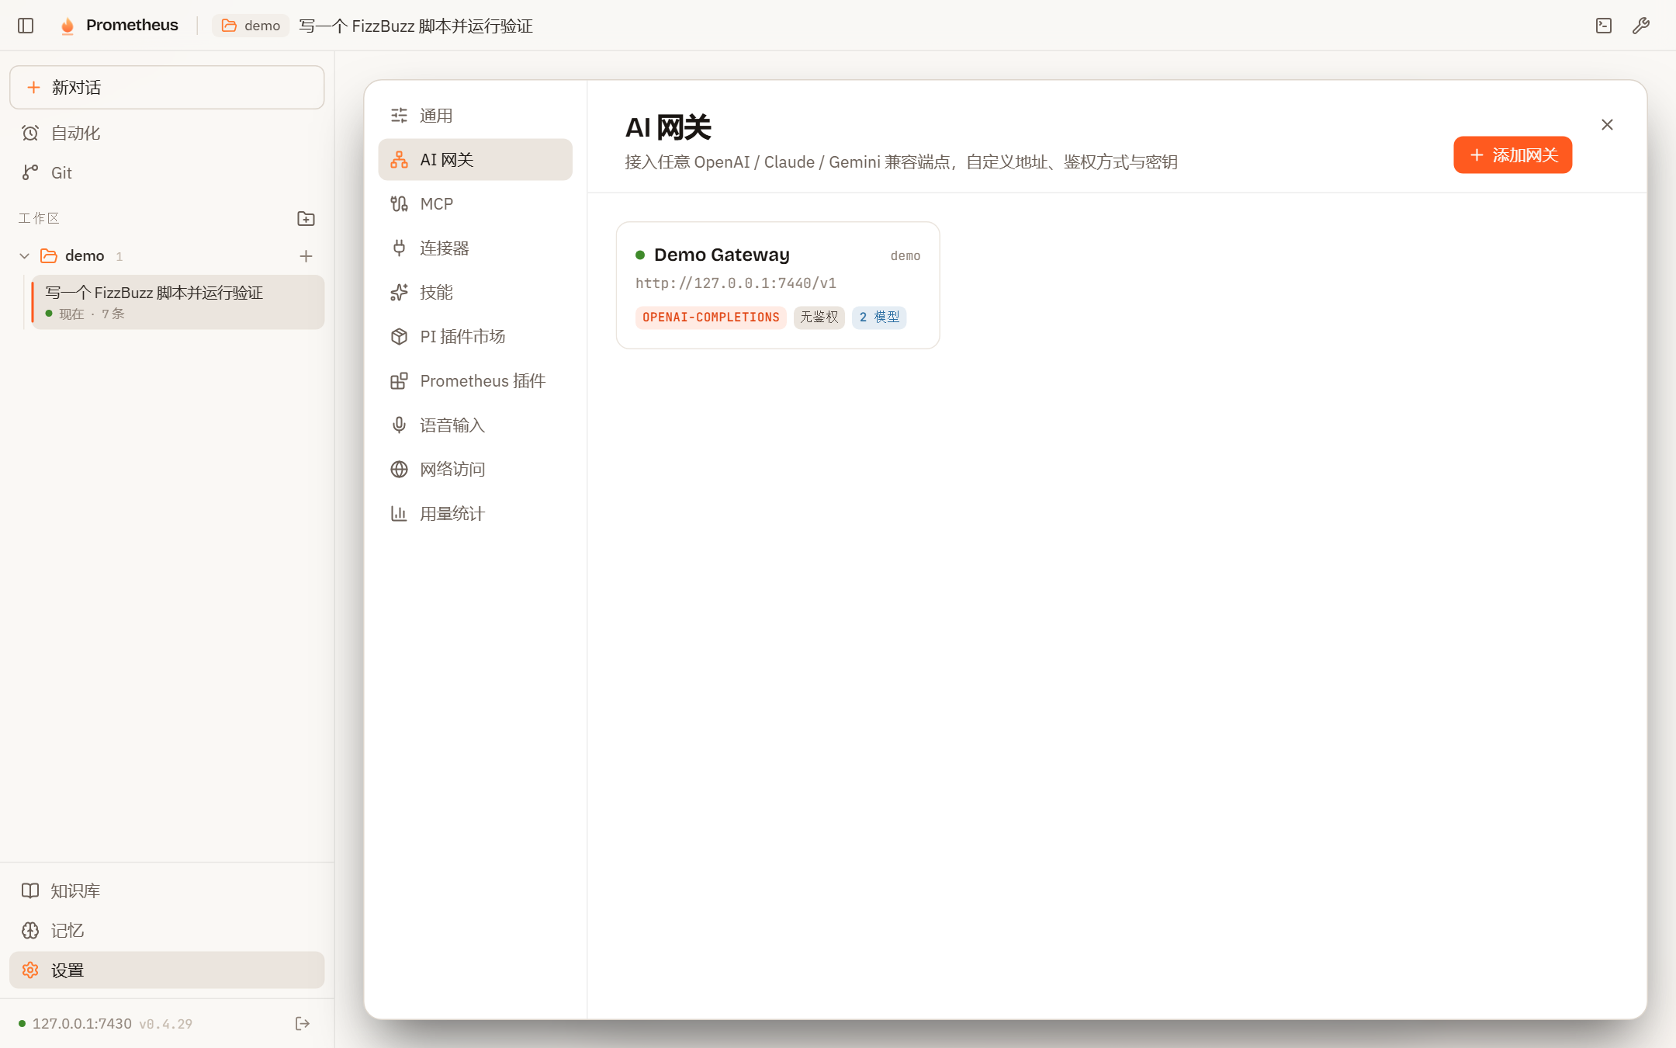Click the add workspace folder icon

click(x=306, y=219)
